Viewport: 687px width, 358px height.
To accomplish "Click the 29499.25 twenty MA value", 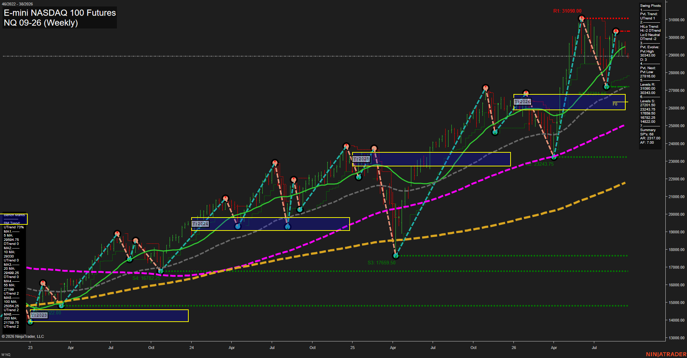I will click(11, 273).
